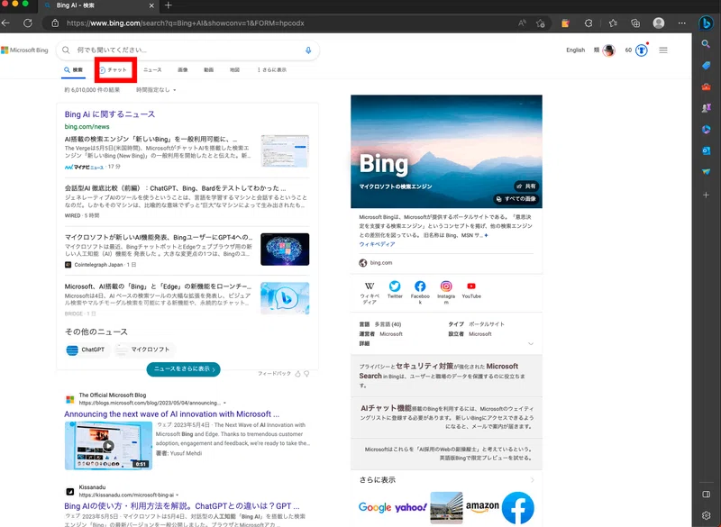
Task: Open Edge Settings and more menu
Action: tap(682, 23)
